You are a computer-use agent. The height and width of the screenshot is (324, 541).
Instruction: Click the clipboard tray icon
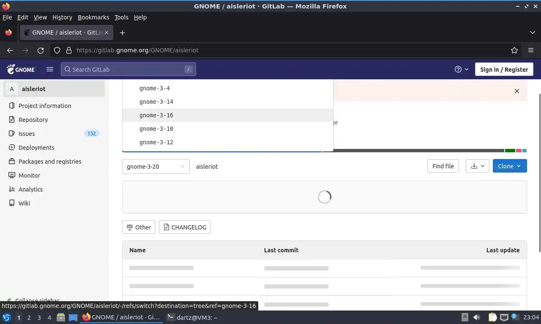pyautogui.click(x=493, y=317)
